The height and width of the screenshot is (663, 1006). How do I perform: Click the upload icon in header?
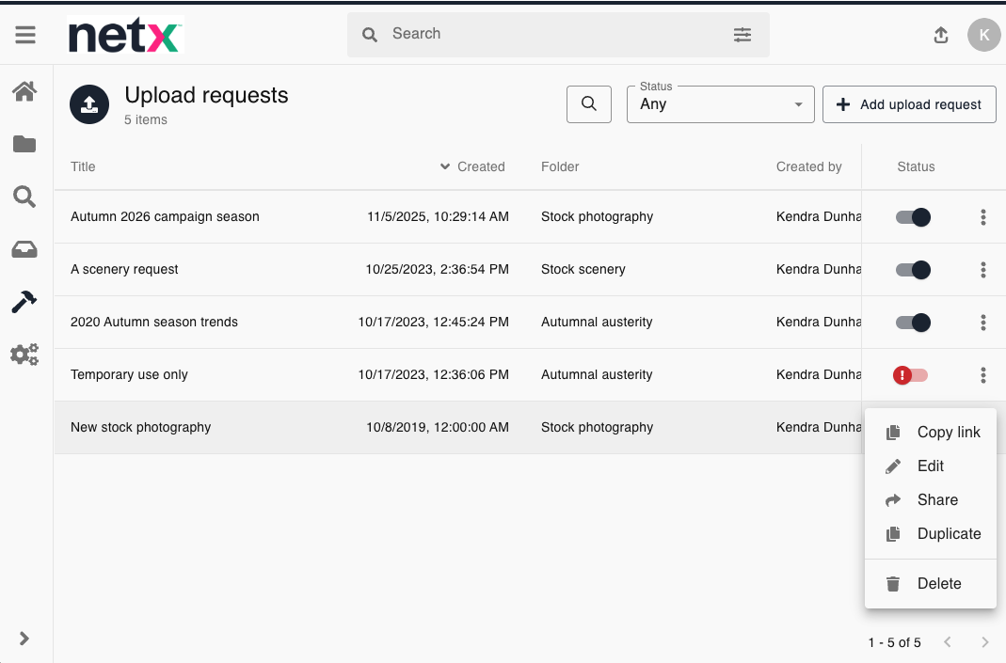tap(940, 35)
